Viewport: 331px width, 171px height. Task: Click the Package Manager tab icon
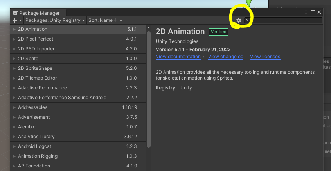15,13
